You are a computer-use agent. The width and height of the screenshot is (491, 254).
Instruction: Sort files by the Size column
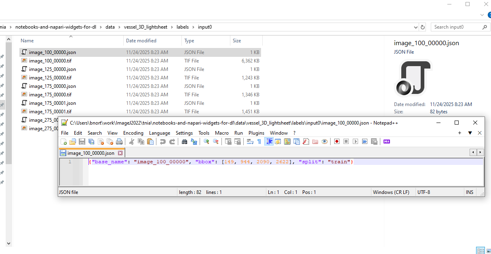(237, 40)
